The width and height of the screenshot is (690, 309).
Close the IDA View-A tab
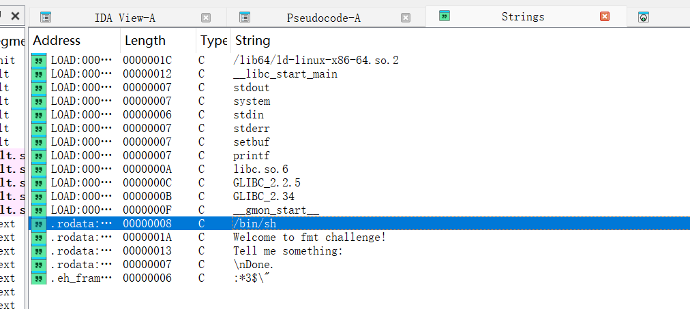point(206,18)
